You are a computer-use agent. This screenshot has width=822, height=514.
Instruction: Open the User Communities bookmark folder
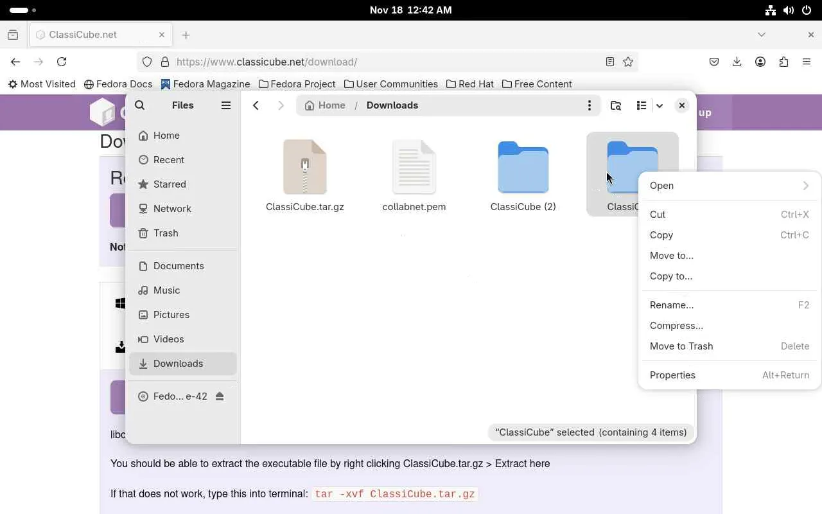pyautogui.click(x=391, y=84)
